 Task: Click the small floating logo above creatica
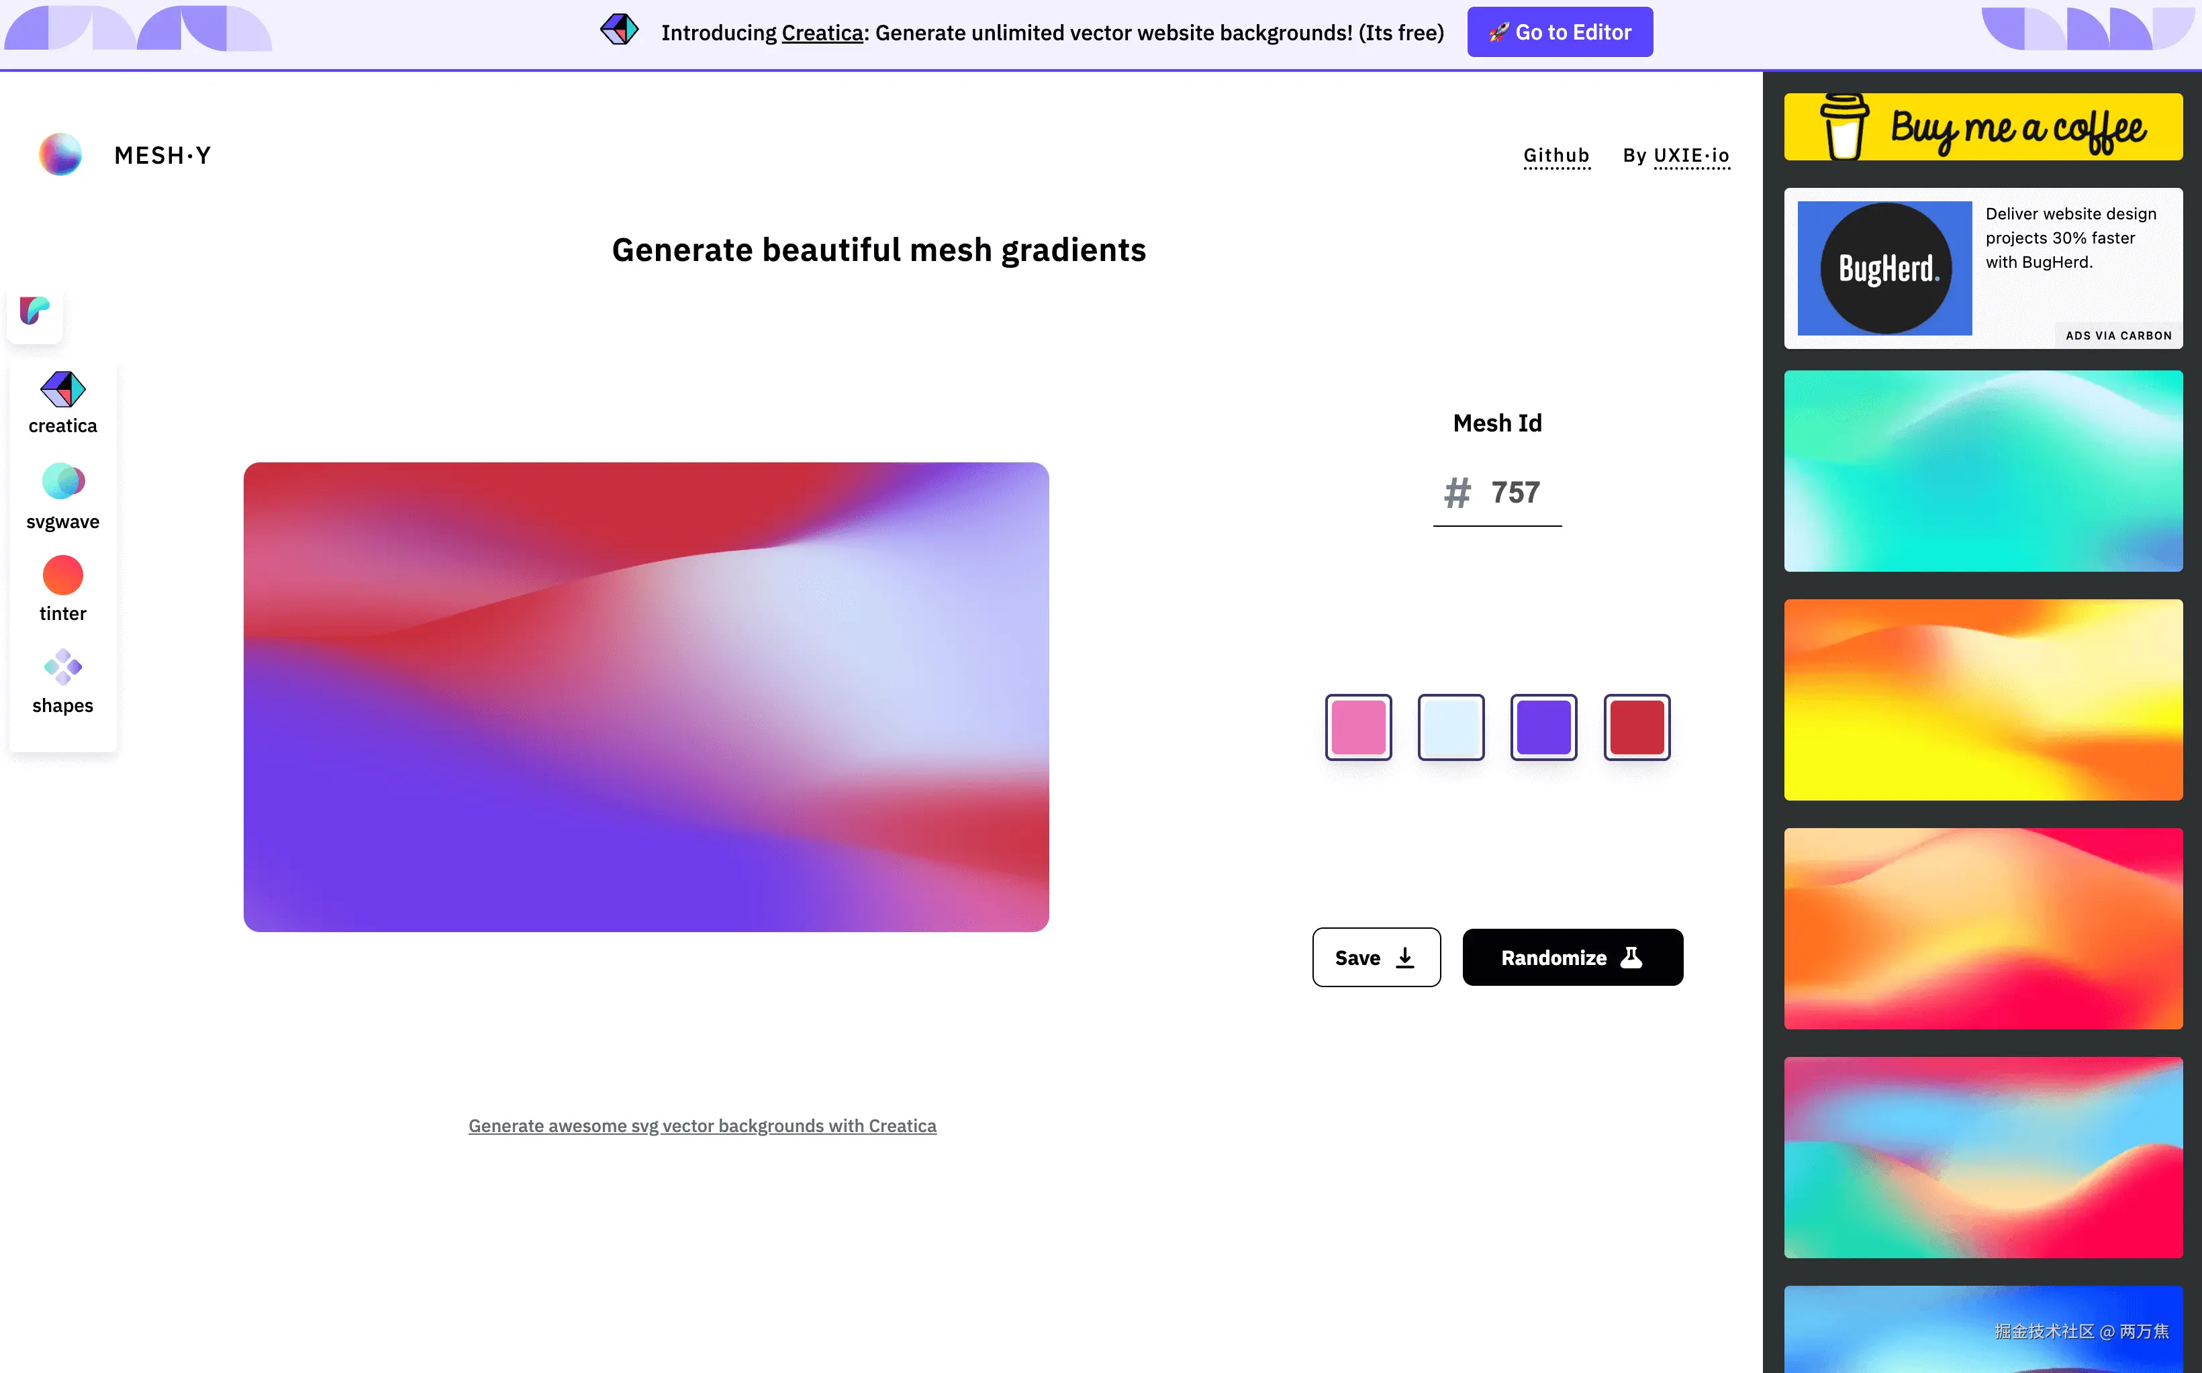click(x=34, y=311)
